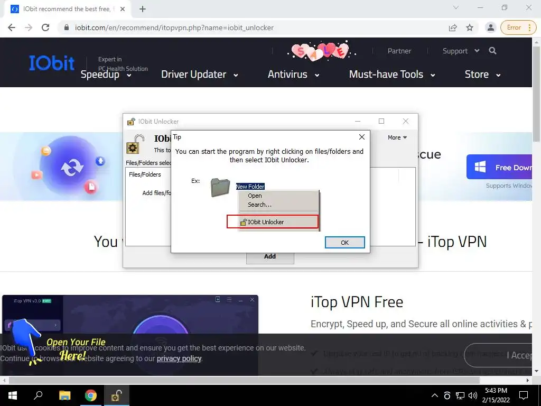Click OK in the Tip dialog
The width and height of the screenshot is (541, 406).
click(x=344, y=242)
